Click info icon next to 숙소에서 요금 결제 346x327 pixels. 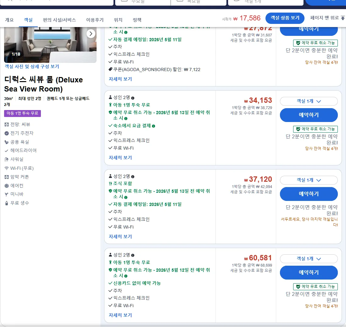tap(153, 126)
